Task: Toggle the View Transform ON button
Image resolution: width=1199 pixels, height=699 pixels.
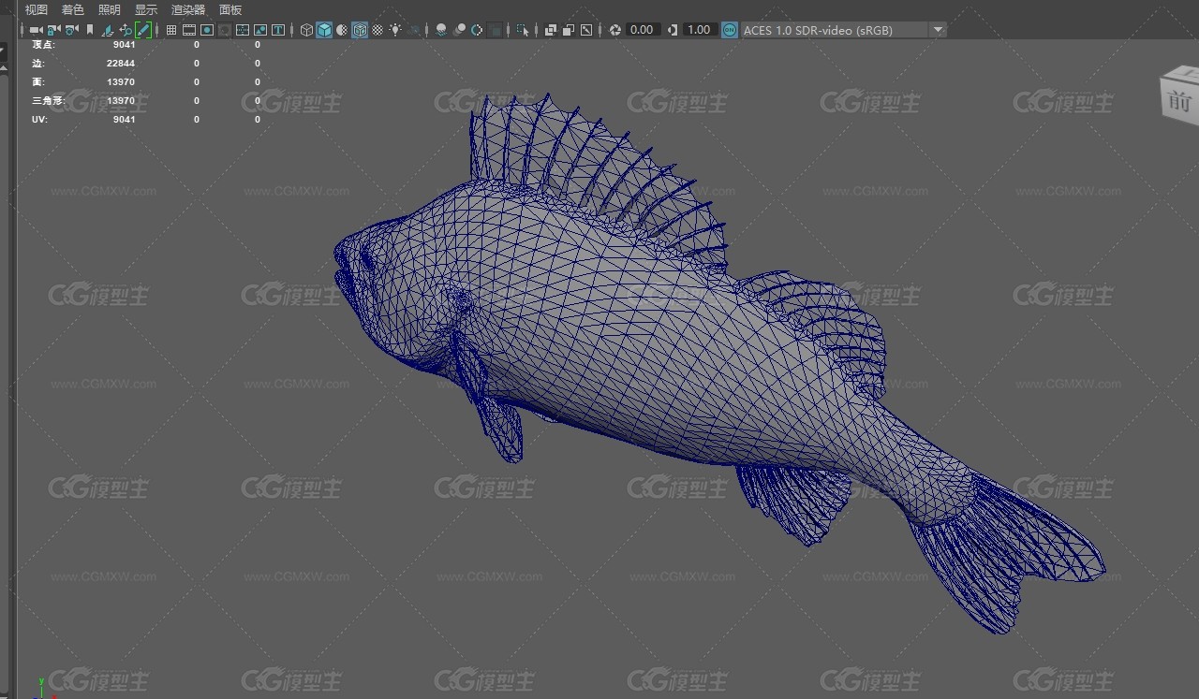Action: click(x=730, y=30)
